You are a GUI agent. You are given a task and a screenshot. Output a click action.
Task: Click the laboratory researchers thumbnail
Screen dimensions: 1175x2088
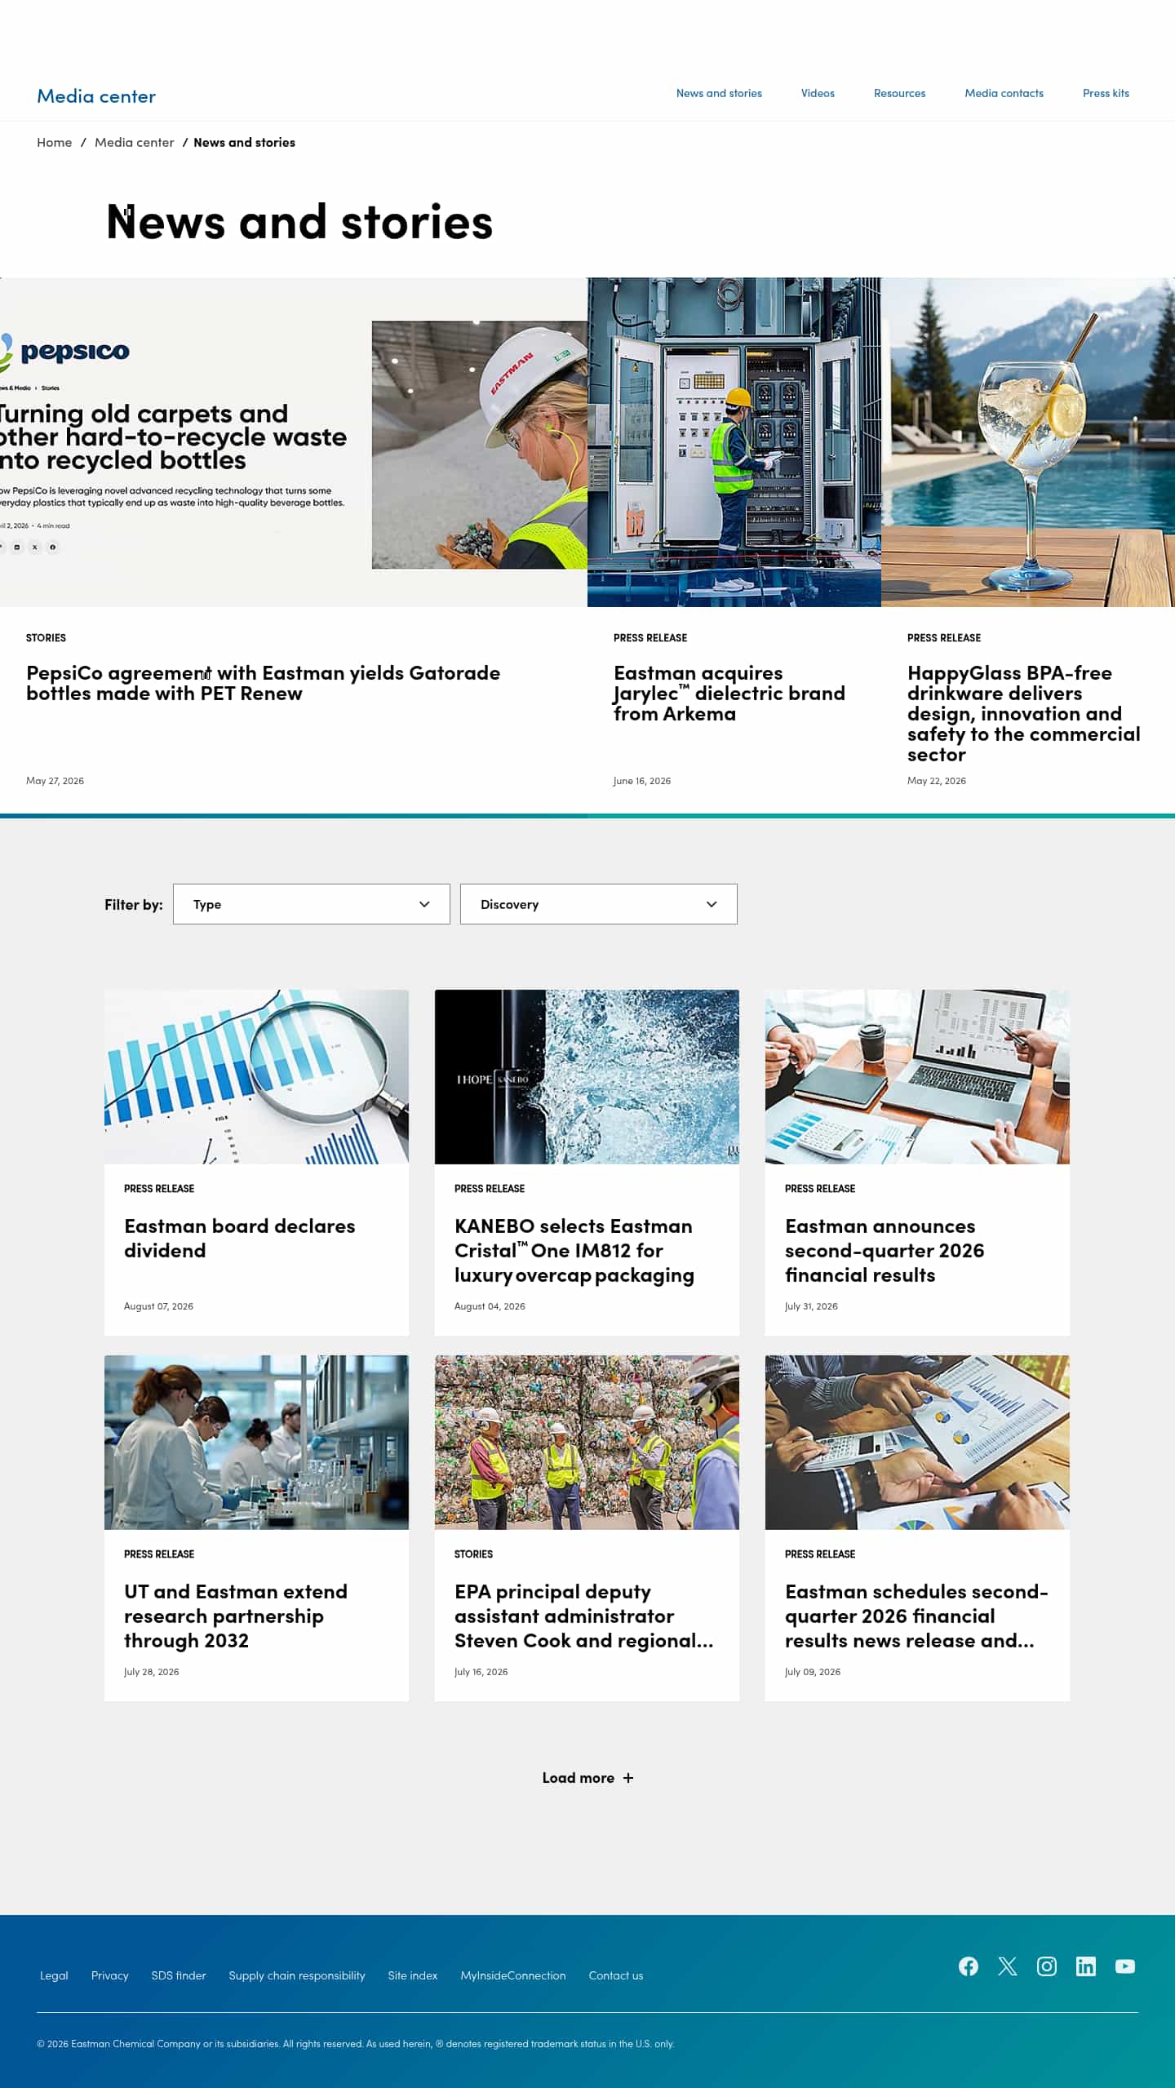coord(256,1443)
